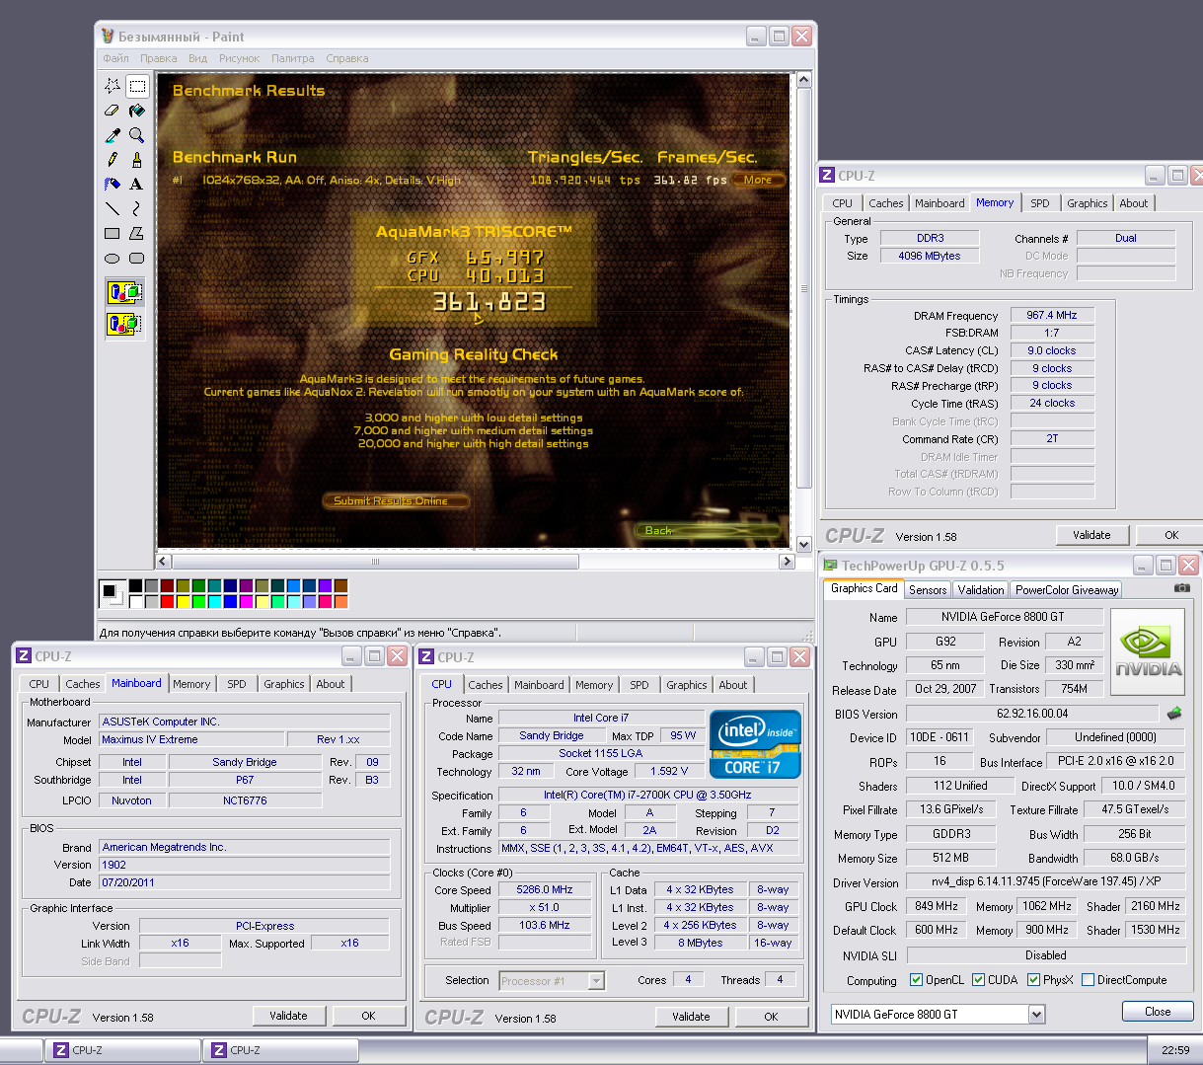Open the Validation tab in GPU-Z

[x=981, y=589]
